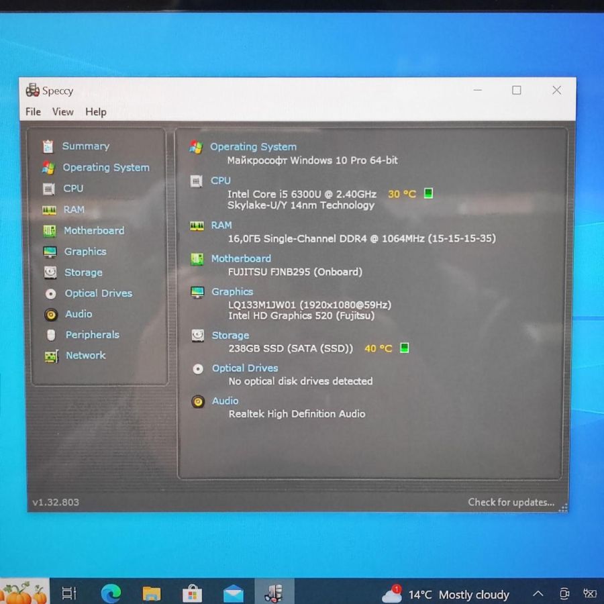This screenshot has width=604, height=604.
Task: Select Summary in the sidebar
Action: point(86,146)
